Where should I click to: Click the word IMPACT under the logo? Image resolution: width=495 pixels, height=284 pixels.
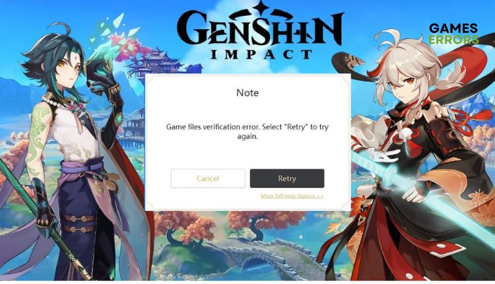261,54
